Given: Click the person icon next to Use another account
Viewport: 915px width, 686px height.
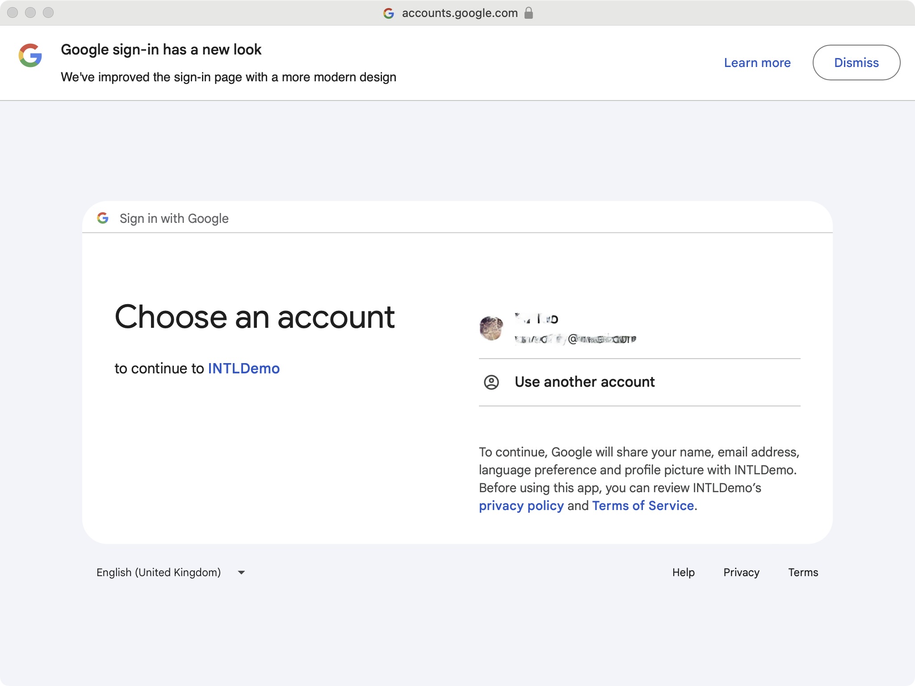Looking at the screenshot, I should pyautogui.click(x=492, y=382).
